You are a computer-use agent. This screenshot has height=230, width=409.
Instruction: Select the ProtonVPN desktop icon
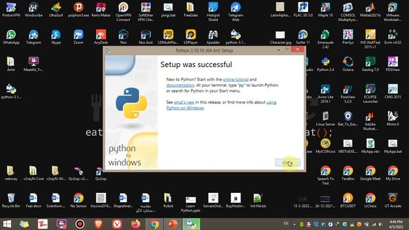point(11,10)
